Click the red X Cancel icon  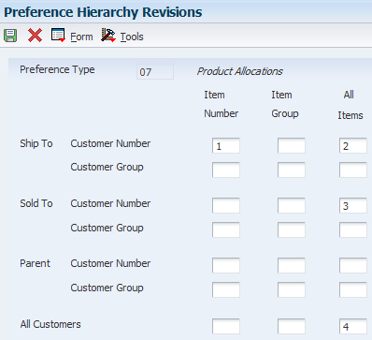click(35, 36)
